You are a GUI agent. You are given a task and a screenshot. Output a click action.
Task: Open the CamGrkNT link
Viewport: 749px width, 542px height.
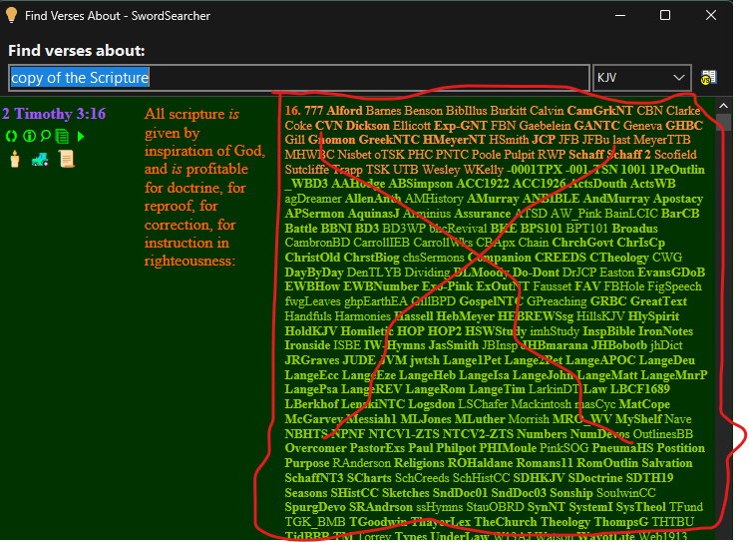[x=600, y=111]
